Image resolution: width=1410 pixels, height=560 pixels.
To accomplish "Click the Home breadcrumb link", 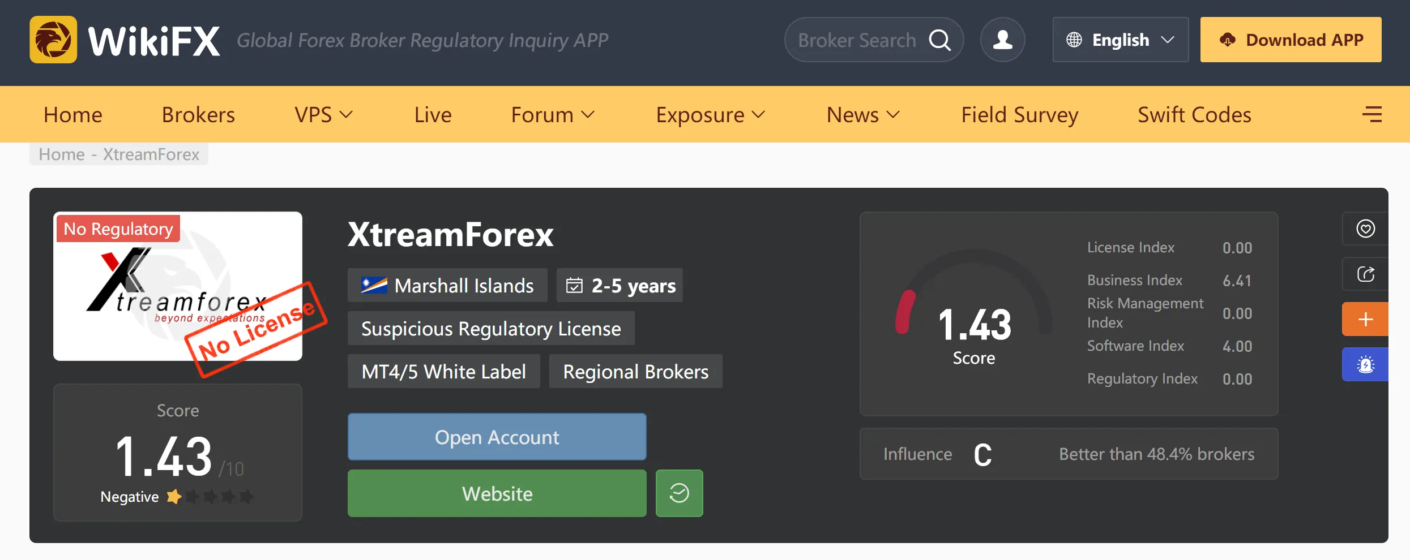I will point(62,154).
